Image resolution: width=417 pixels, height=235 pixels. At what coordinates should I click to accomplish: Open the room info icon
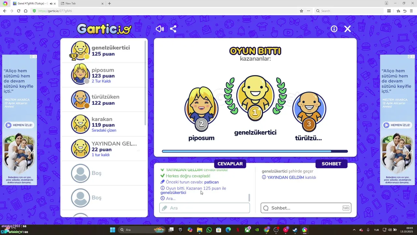tap(334, 29)
